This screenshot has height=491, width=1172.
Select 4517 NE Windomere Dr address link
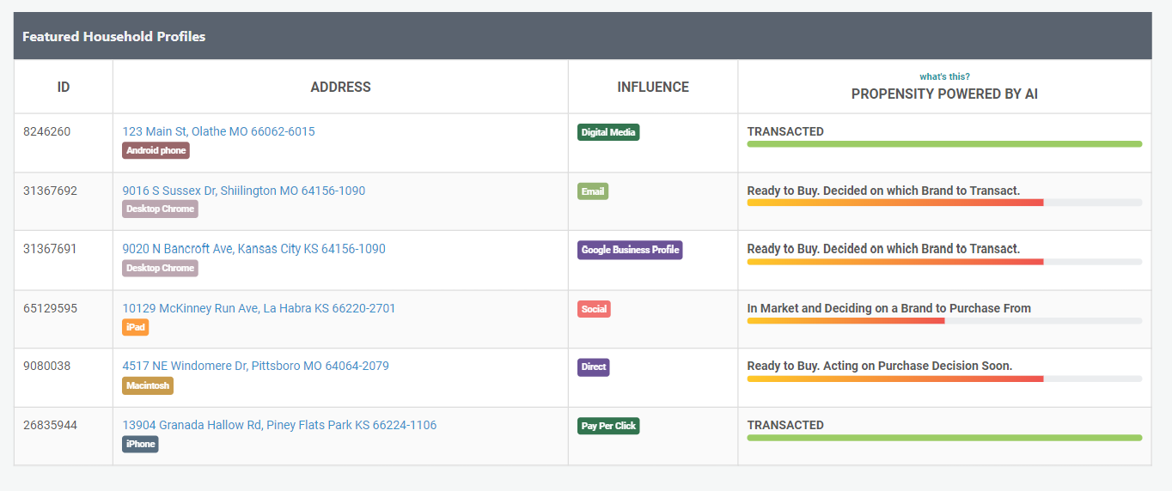255,366
